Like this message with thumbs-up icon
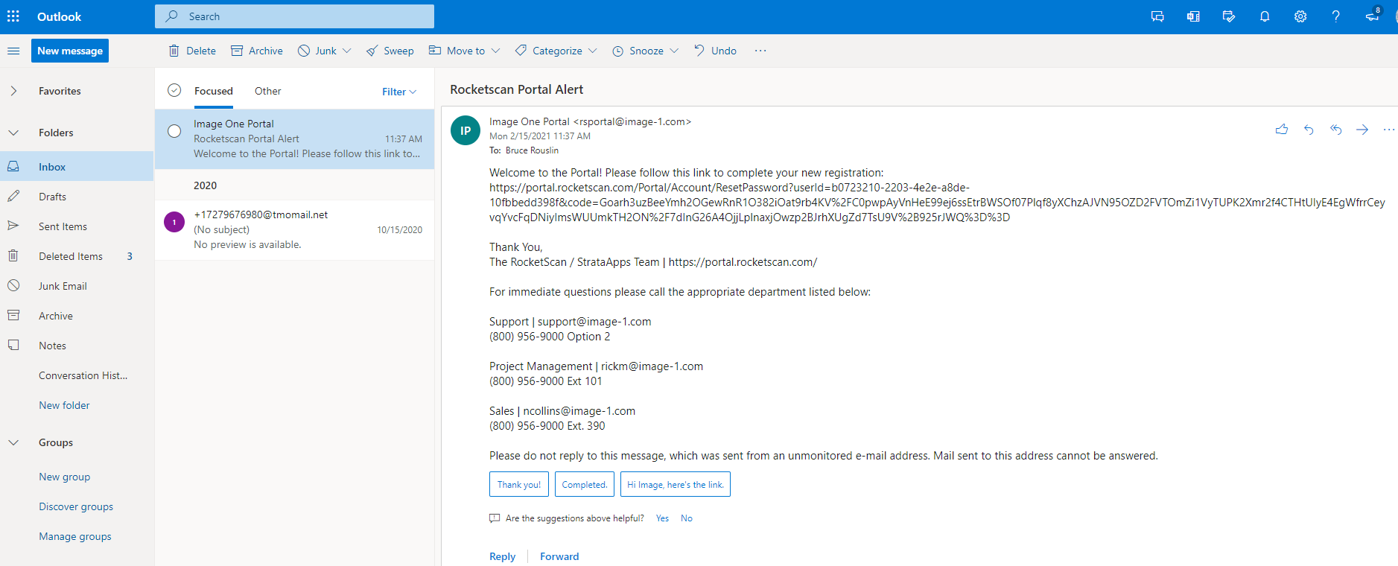The image size is (1398, 566). tap(1282, 130)
